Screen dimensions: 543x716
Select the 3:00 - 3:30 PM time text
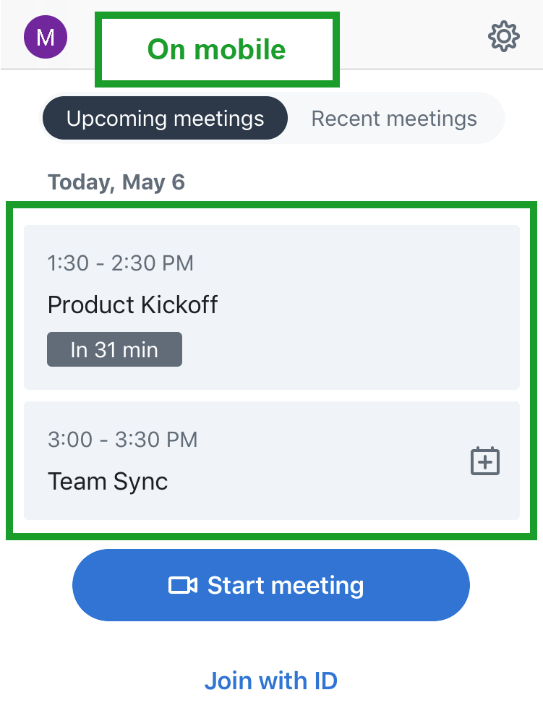click(x=122, y=439)
